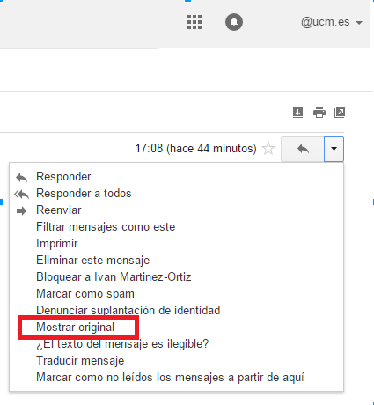Click the printer icon
This screenshot has height=405, width=374.
click(x=319, y=113)
